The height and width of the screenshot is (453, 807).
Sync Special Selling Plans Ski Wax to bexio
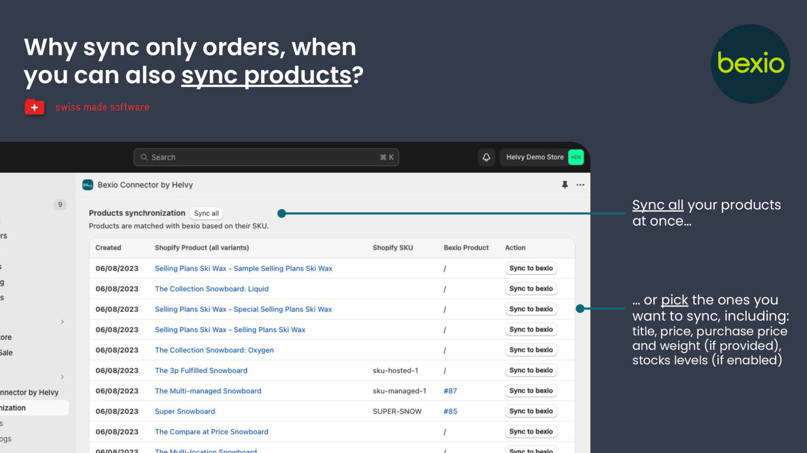pos(531,309)
